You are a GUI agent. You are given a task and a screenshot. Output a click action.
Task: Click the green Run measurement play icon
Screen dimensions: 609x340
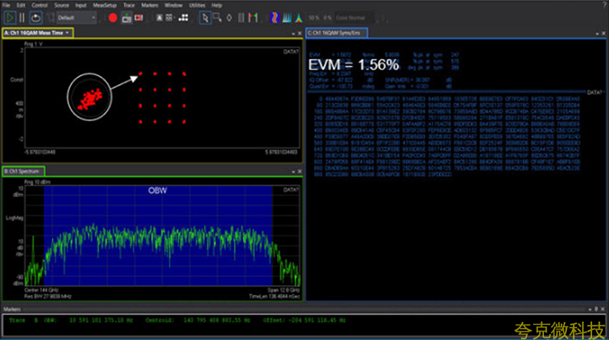pos(9,18)
